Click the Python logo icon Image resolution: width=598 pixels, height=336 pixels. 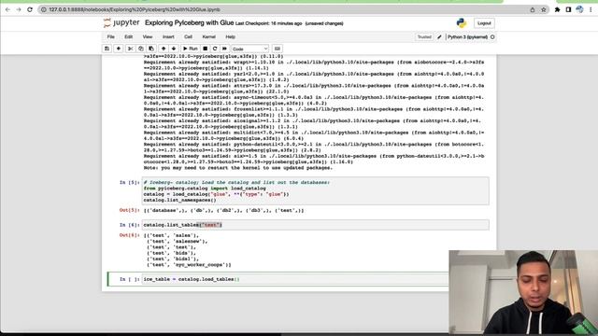coord(461,23)
